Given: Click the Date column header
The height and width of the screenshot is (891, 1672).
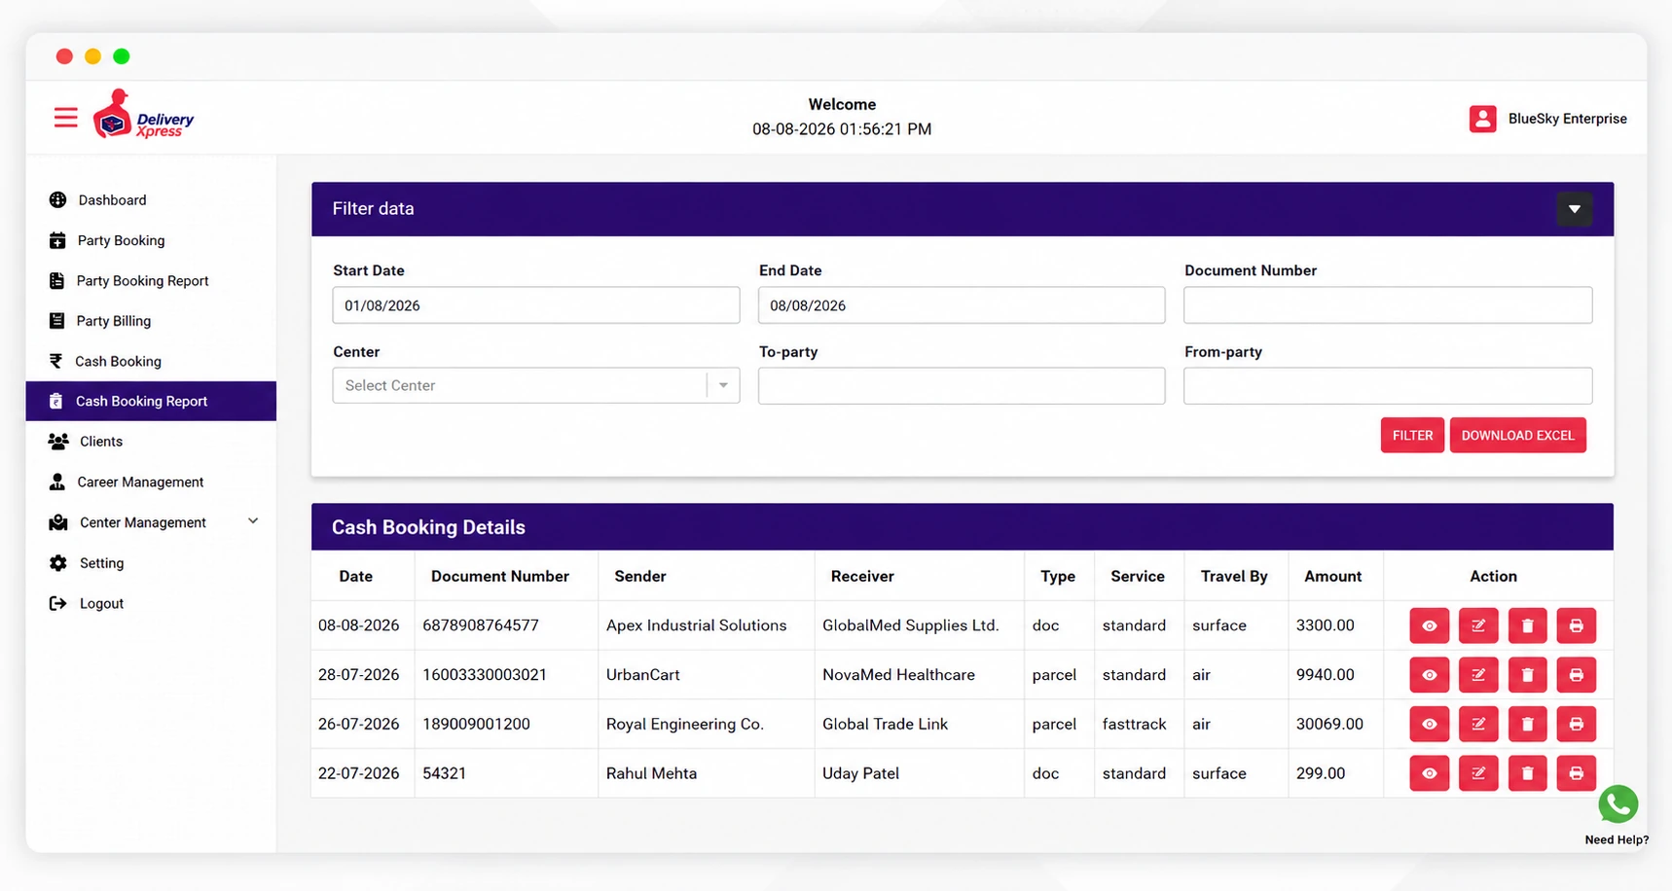Looking at the screenshot, I should coord(355,576).
